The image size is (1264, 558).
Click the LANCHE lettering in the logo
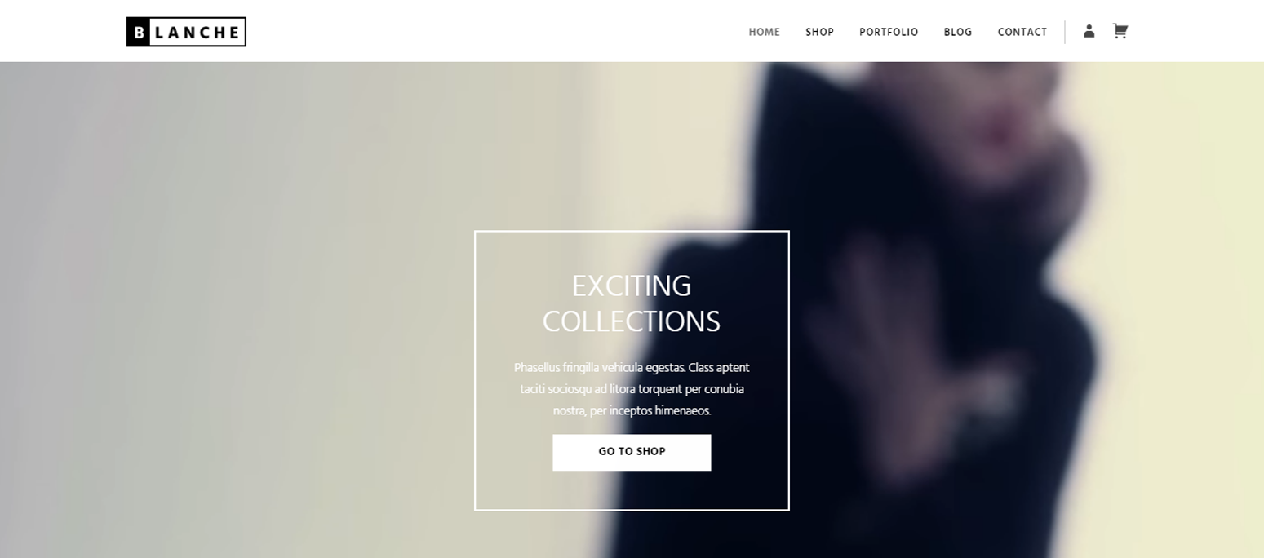197,33
